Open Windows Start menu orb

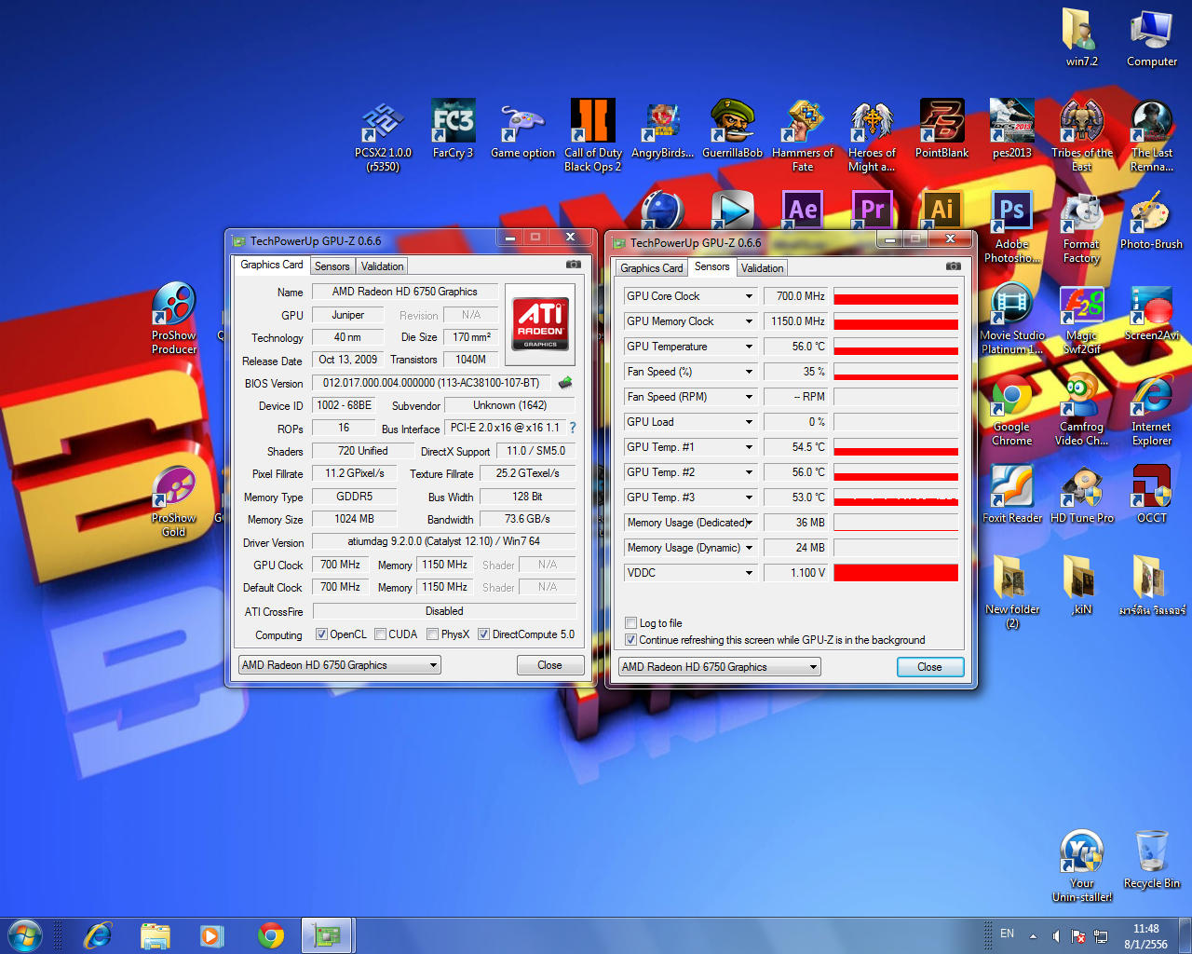(25, 934)
